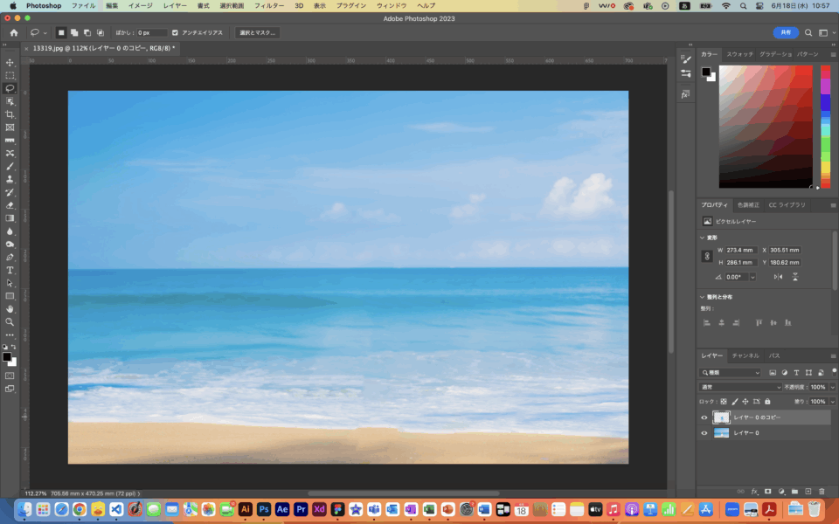
Task: Choose the Subtract from selection mode icon
Action: [87, 32]
